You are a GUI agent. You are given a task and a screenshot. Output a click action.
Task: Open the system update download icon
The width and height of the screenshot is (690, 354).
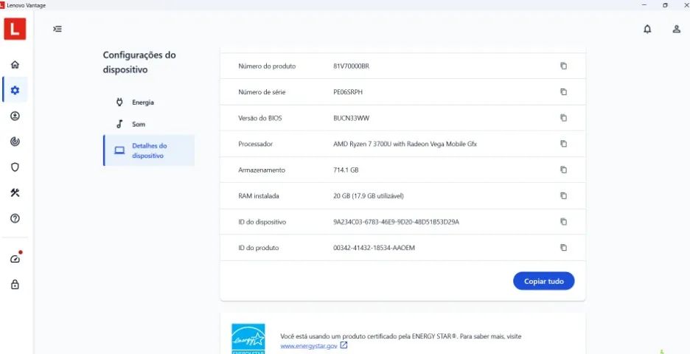pos(15,116)
